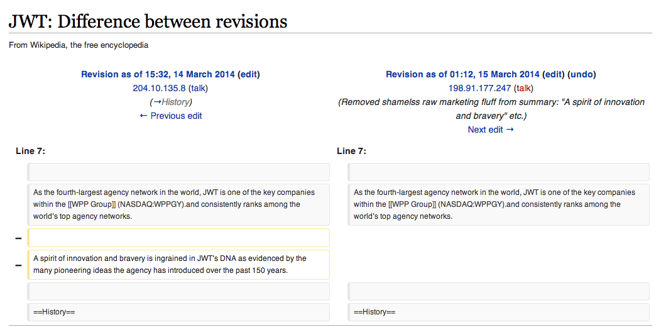Click the removed empty line highlighted in yellow
Viewport: 661px width, 327px height.
pos(178,238)
